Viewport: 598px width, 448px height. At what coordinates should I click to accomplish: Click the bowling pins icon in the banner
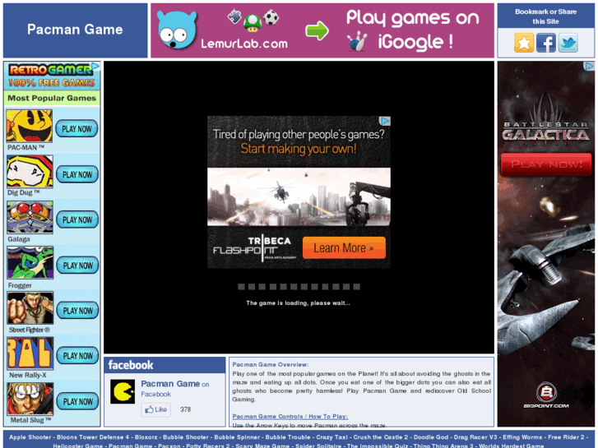[357, 42]
